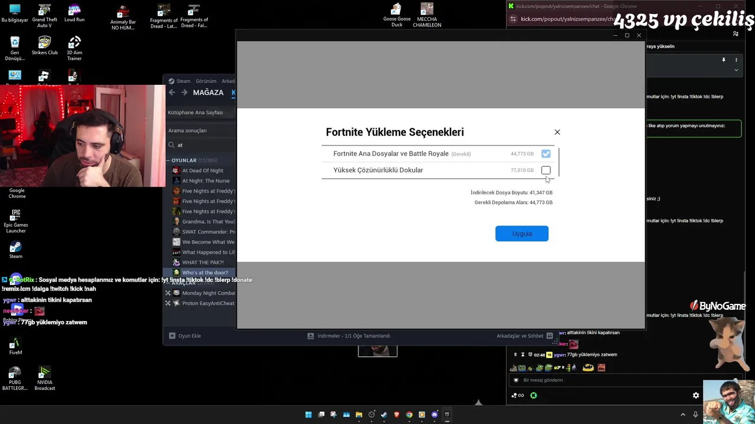Click the Uygula button
The width and height of the screenshot is (755, 424).
click(522, 234)
